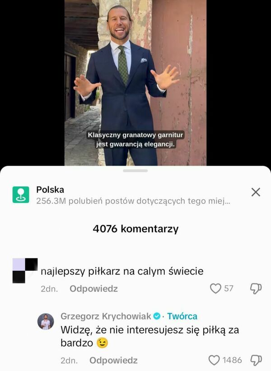This screenshot has height=371, width=271.
Task: Open Grzegorz Krychowiak username link
Action: (106, 316)
